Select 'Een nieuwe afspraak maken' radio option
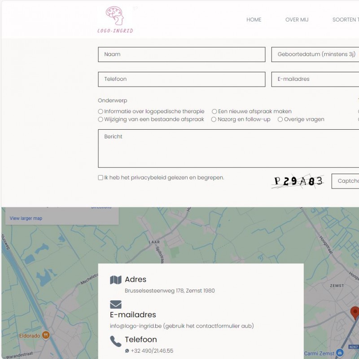This screenshot has width=359, height=359. (x=215, y=111)
